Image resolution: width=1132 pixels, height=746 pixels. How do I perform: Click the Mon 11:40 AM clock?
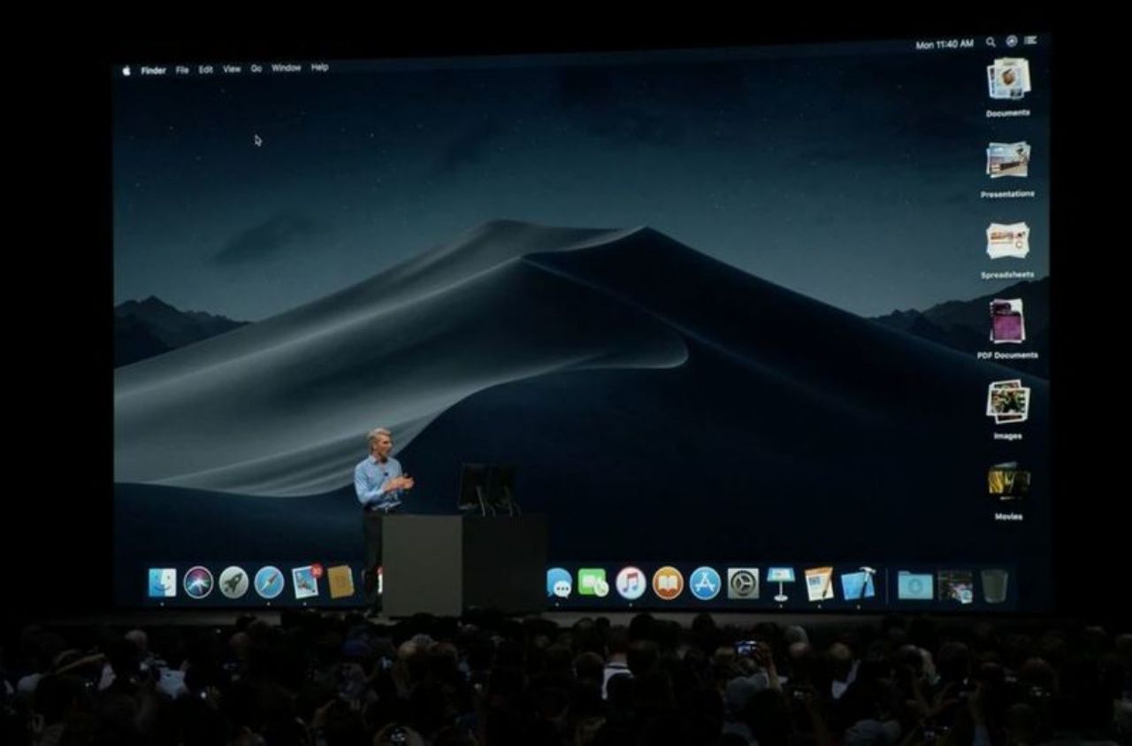pos(945,44)
